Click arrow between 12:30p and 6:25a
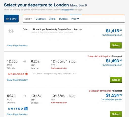129x117 pixels. click(25, 61)
